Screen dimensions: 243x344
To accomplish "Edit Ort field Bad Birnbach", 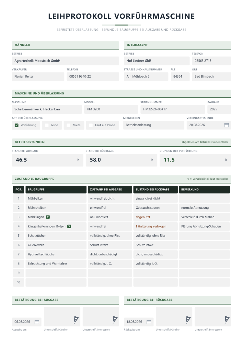I will [x=212, y=77].
